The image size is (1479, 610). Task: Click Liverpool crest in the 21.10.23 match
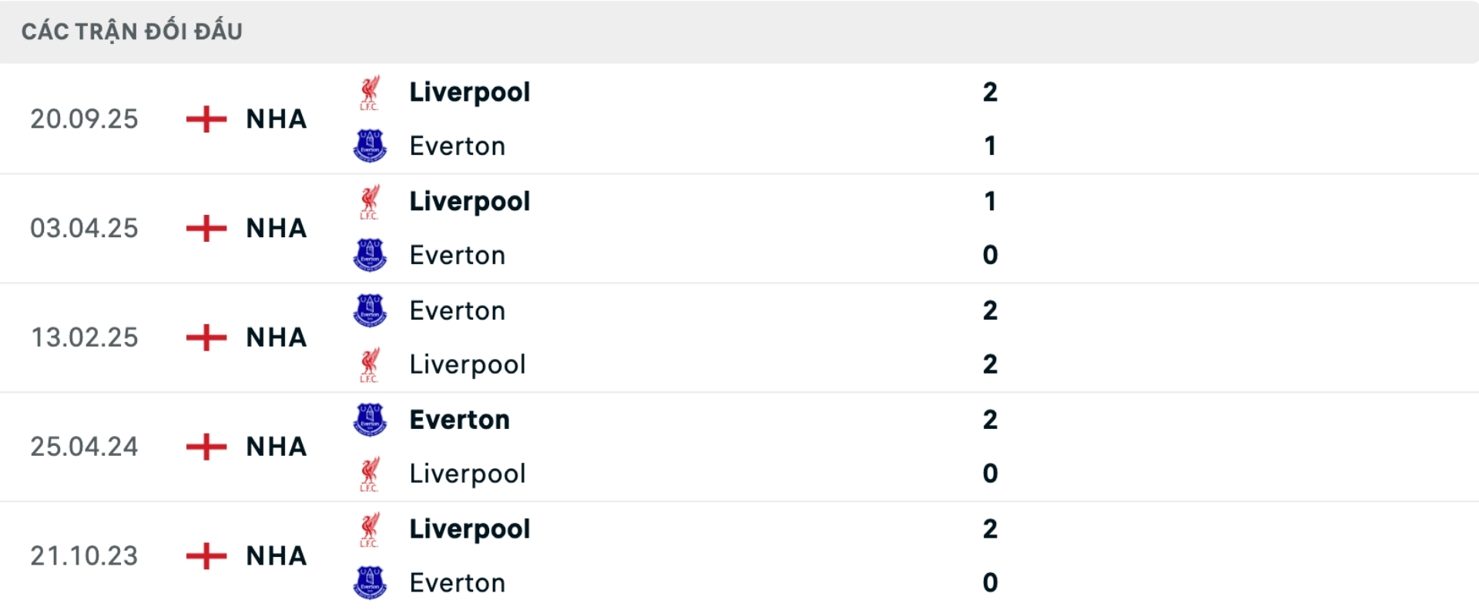click(x=370, y=529)
